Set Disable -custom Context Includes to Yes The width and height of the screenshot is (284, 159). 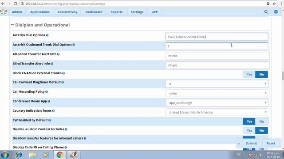(x=249, y=131)
